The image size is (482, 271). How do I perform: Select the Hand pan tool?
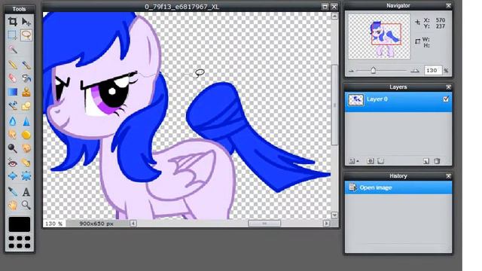point(13,205)
